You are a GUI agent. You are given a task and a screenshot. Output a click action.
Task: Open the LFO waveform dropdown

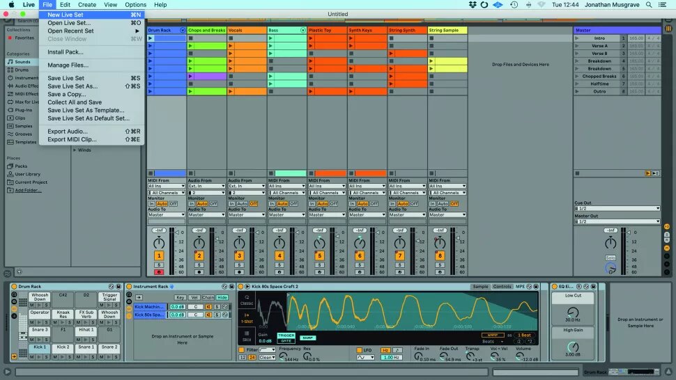pos(365,357)
